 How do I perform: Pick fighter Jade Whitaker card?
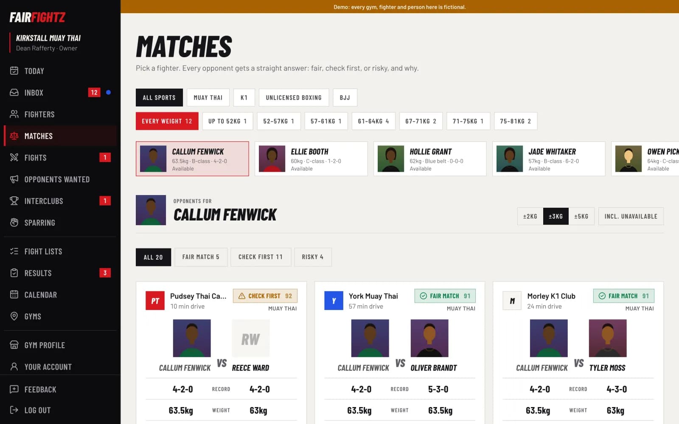[x=549, y=159]
